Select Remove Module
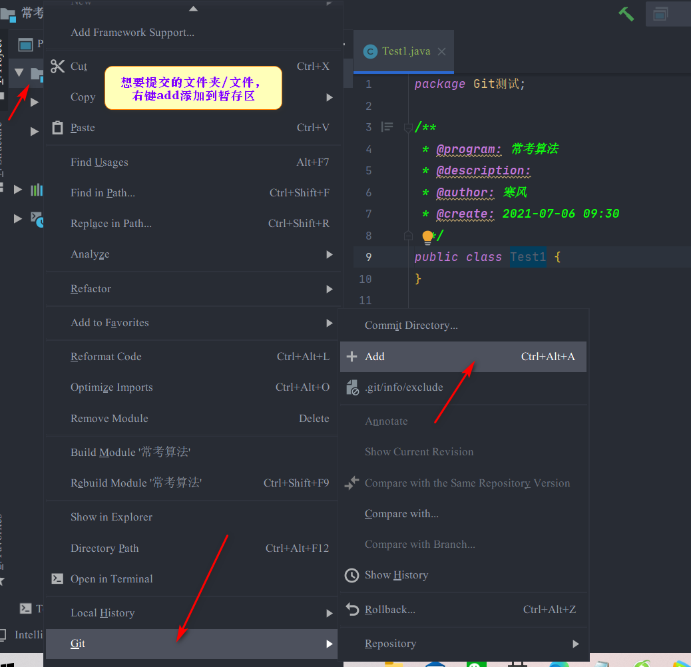This screenshot has width=691, height=667. pos(192,419)
